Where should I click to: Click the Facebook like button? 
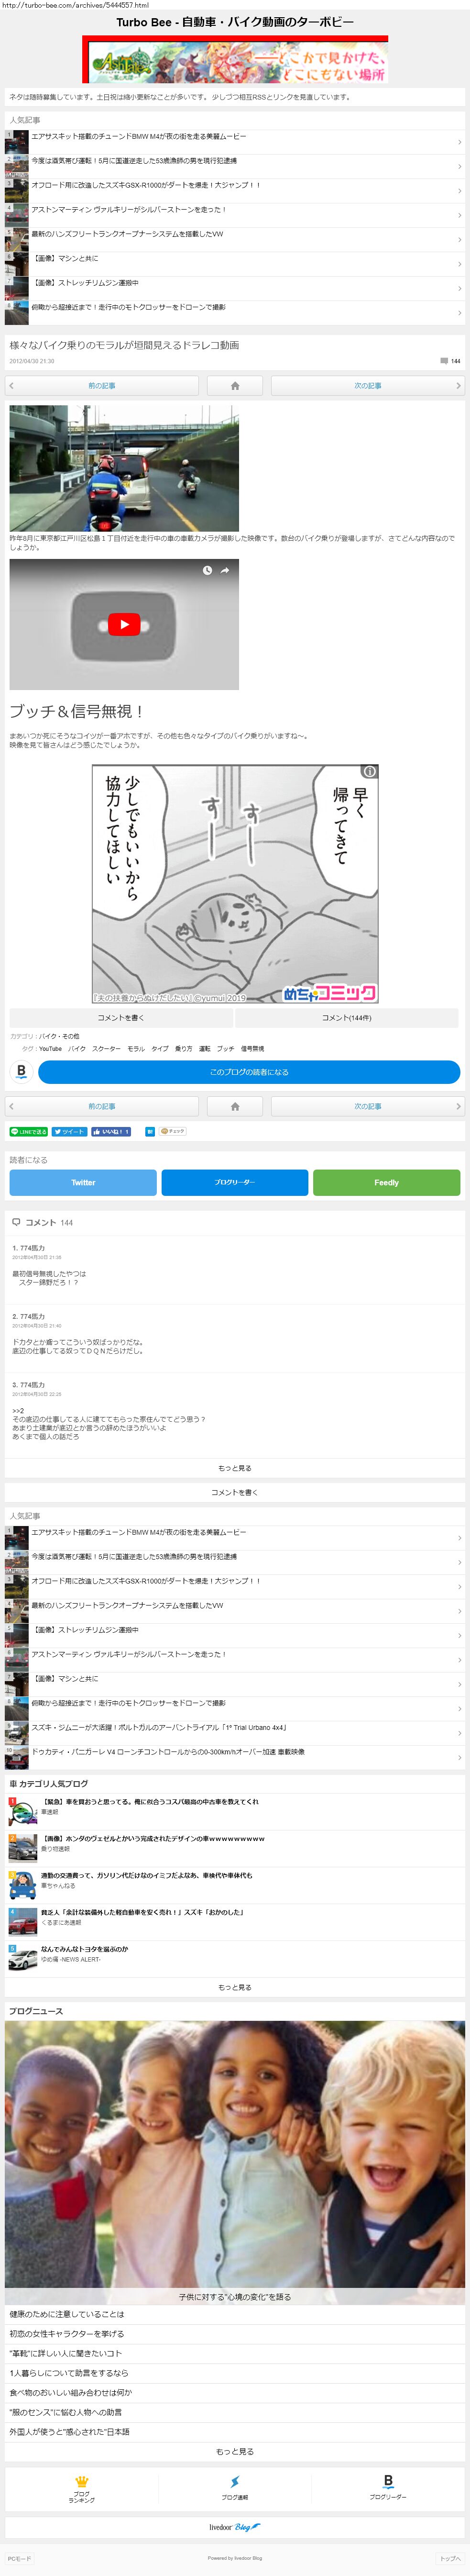click(x=111, y=1132)
